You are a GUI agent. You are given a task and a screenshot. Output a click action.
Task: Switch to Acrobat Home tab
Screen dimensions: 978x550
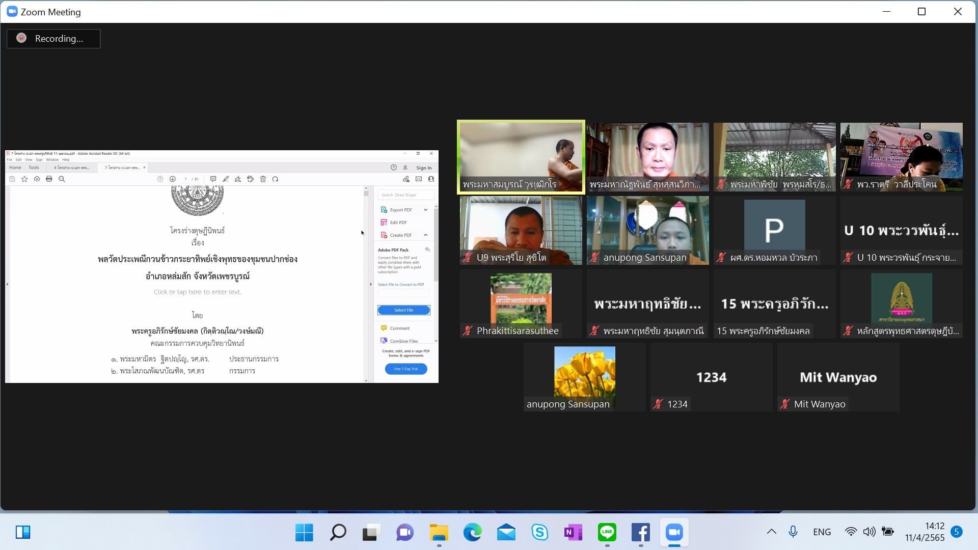pyautogui.click(x=15, y=168)
